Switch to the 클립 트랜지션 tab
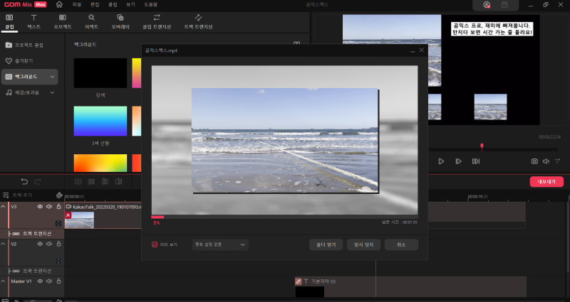Viewport: 570px width, 302px height. point(157,22)
